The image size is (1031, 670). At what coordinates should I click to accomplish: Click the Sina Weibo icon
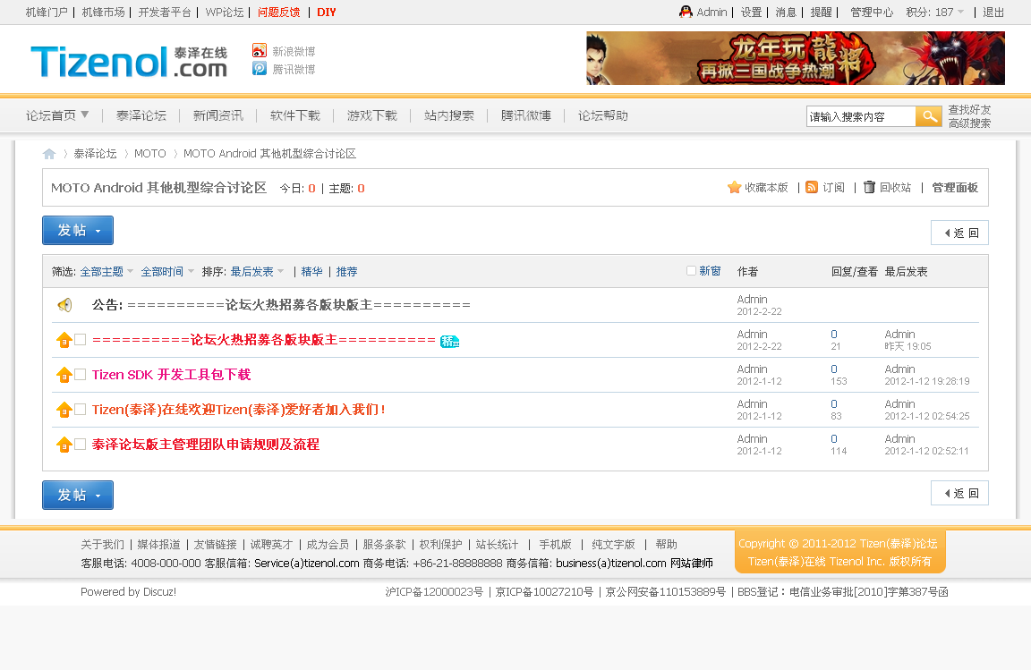259,51
